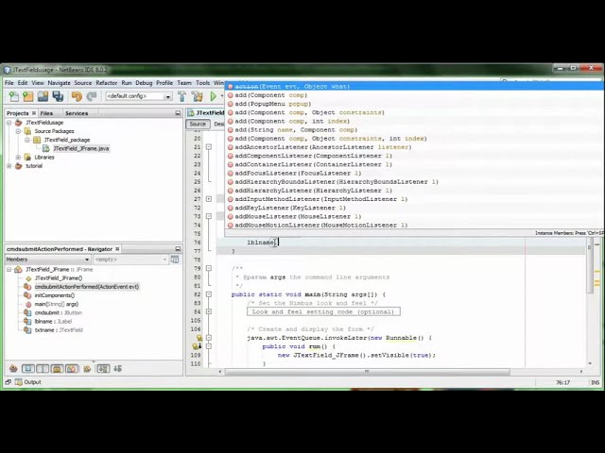
Task: Select initComponents() in Navigator
Action: pos(55,295)
